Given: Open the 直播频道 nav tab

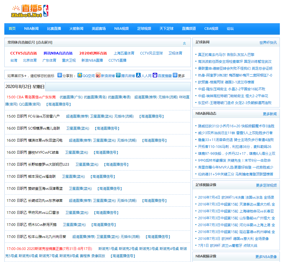Looking at the screenshot, I should click(x=189, y=28).
